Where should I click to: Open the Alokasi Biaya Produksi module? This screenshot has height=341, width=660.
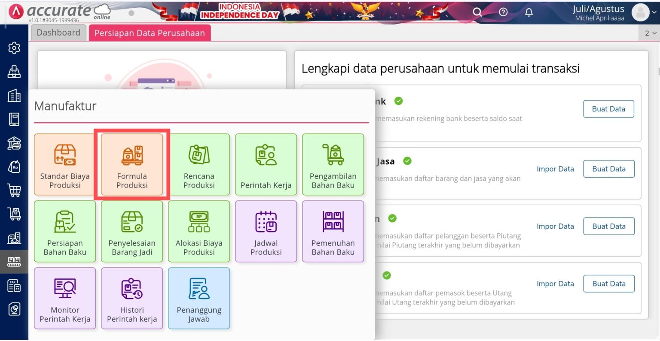199,231
